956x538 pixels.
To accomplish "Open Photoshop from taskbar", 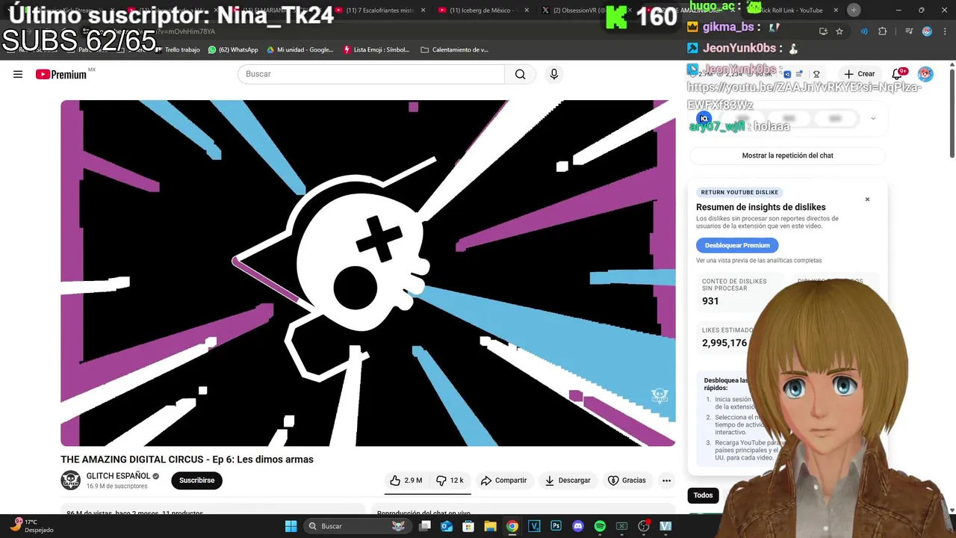I will point(556,526).
